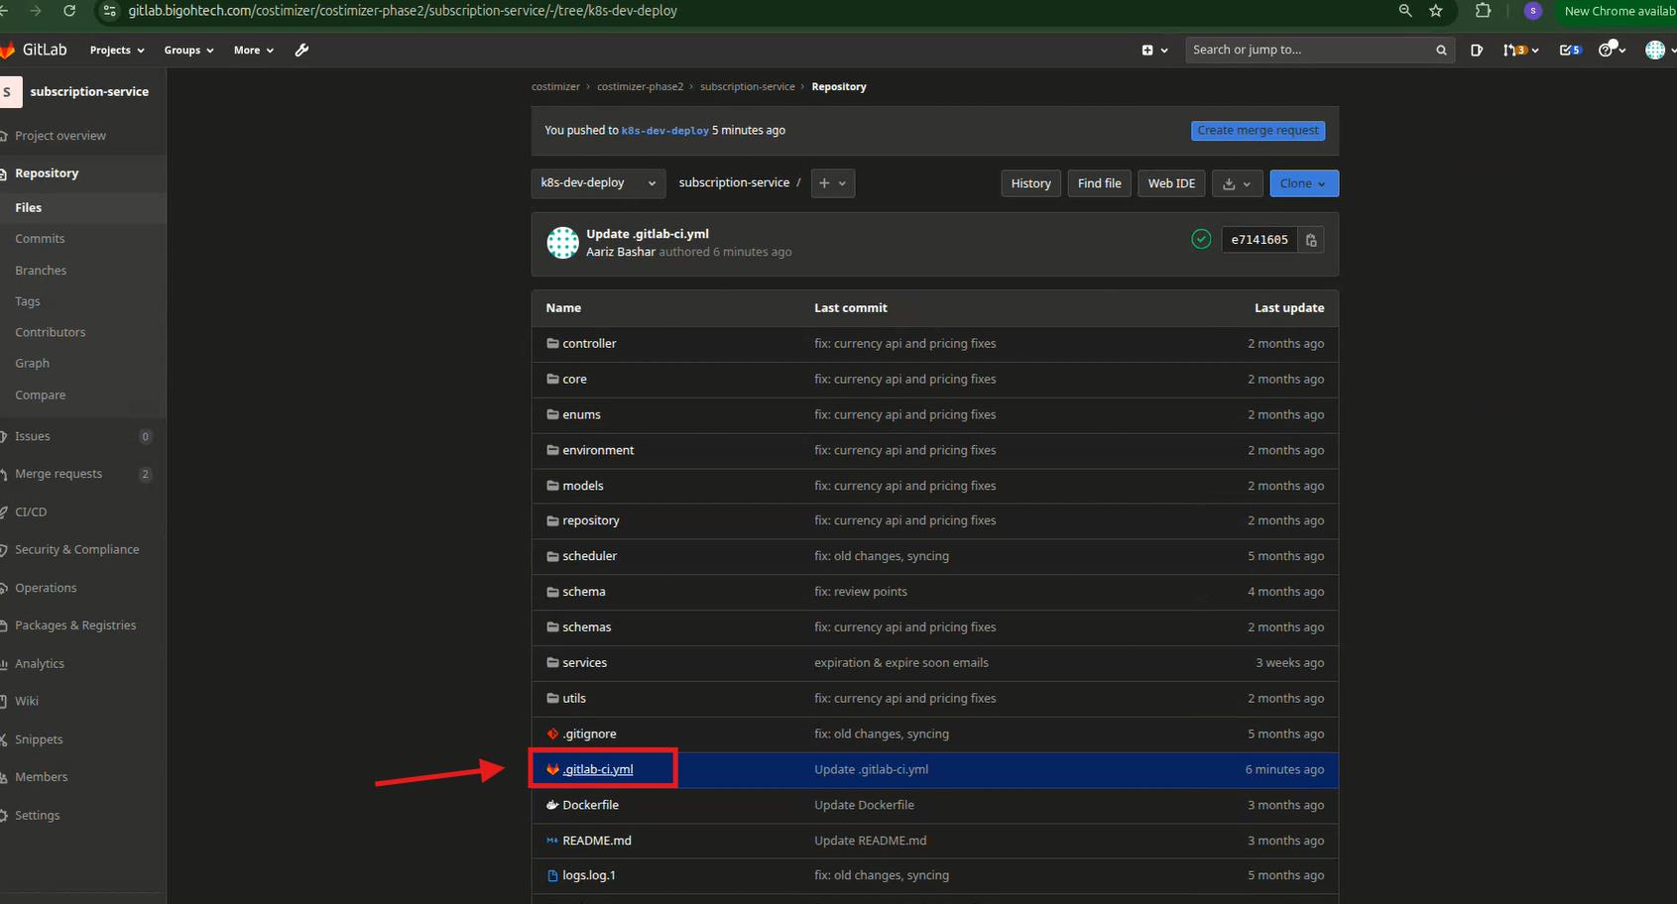Open the add file plus dropdown
1677x904 pixels.
[832, 183]
